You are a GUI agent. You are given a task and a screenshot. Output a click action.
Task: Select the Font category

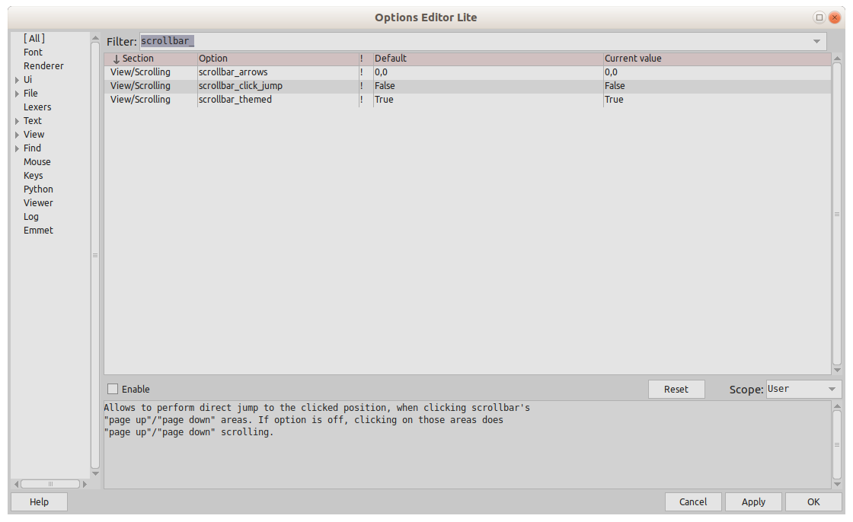click(x=33, y=53)
